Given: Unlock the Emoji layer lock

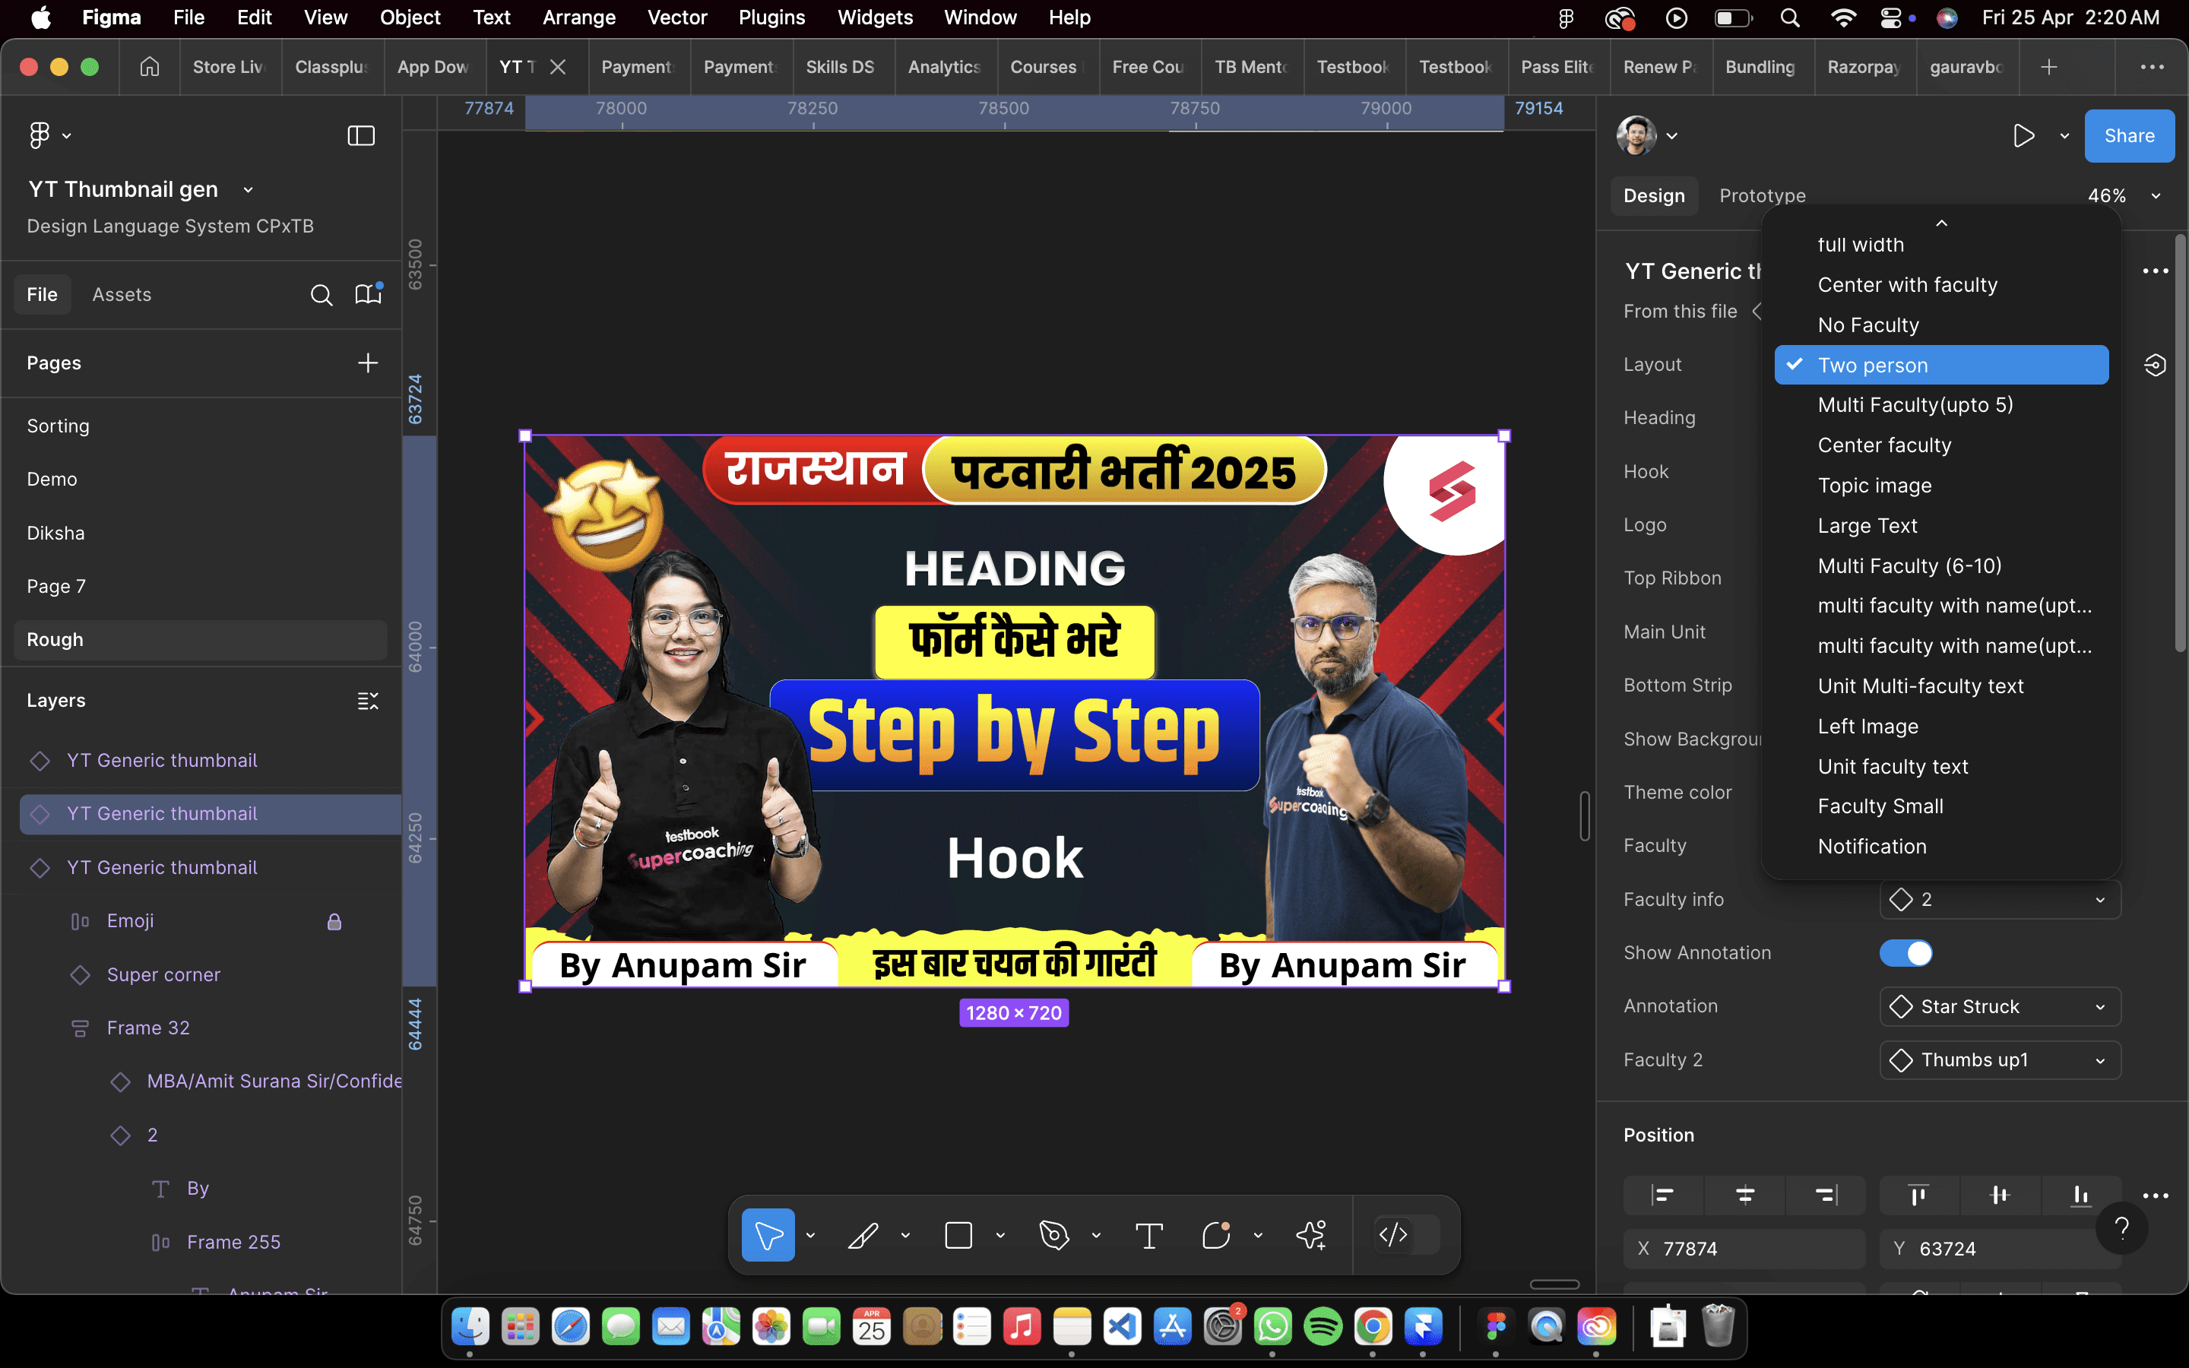Looking at the screenshot, I should [334, 921].
